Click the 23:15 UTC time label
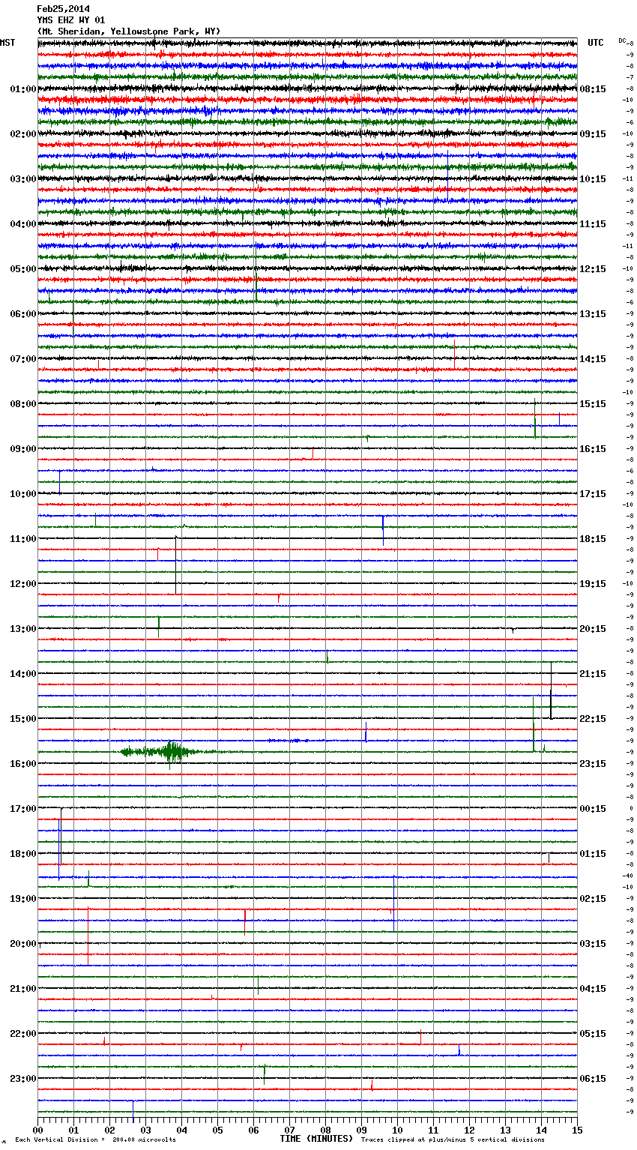Image resolution: width=637 pixels, height=1150 pixels. click(593, 764)
